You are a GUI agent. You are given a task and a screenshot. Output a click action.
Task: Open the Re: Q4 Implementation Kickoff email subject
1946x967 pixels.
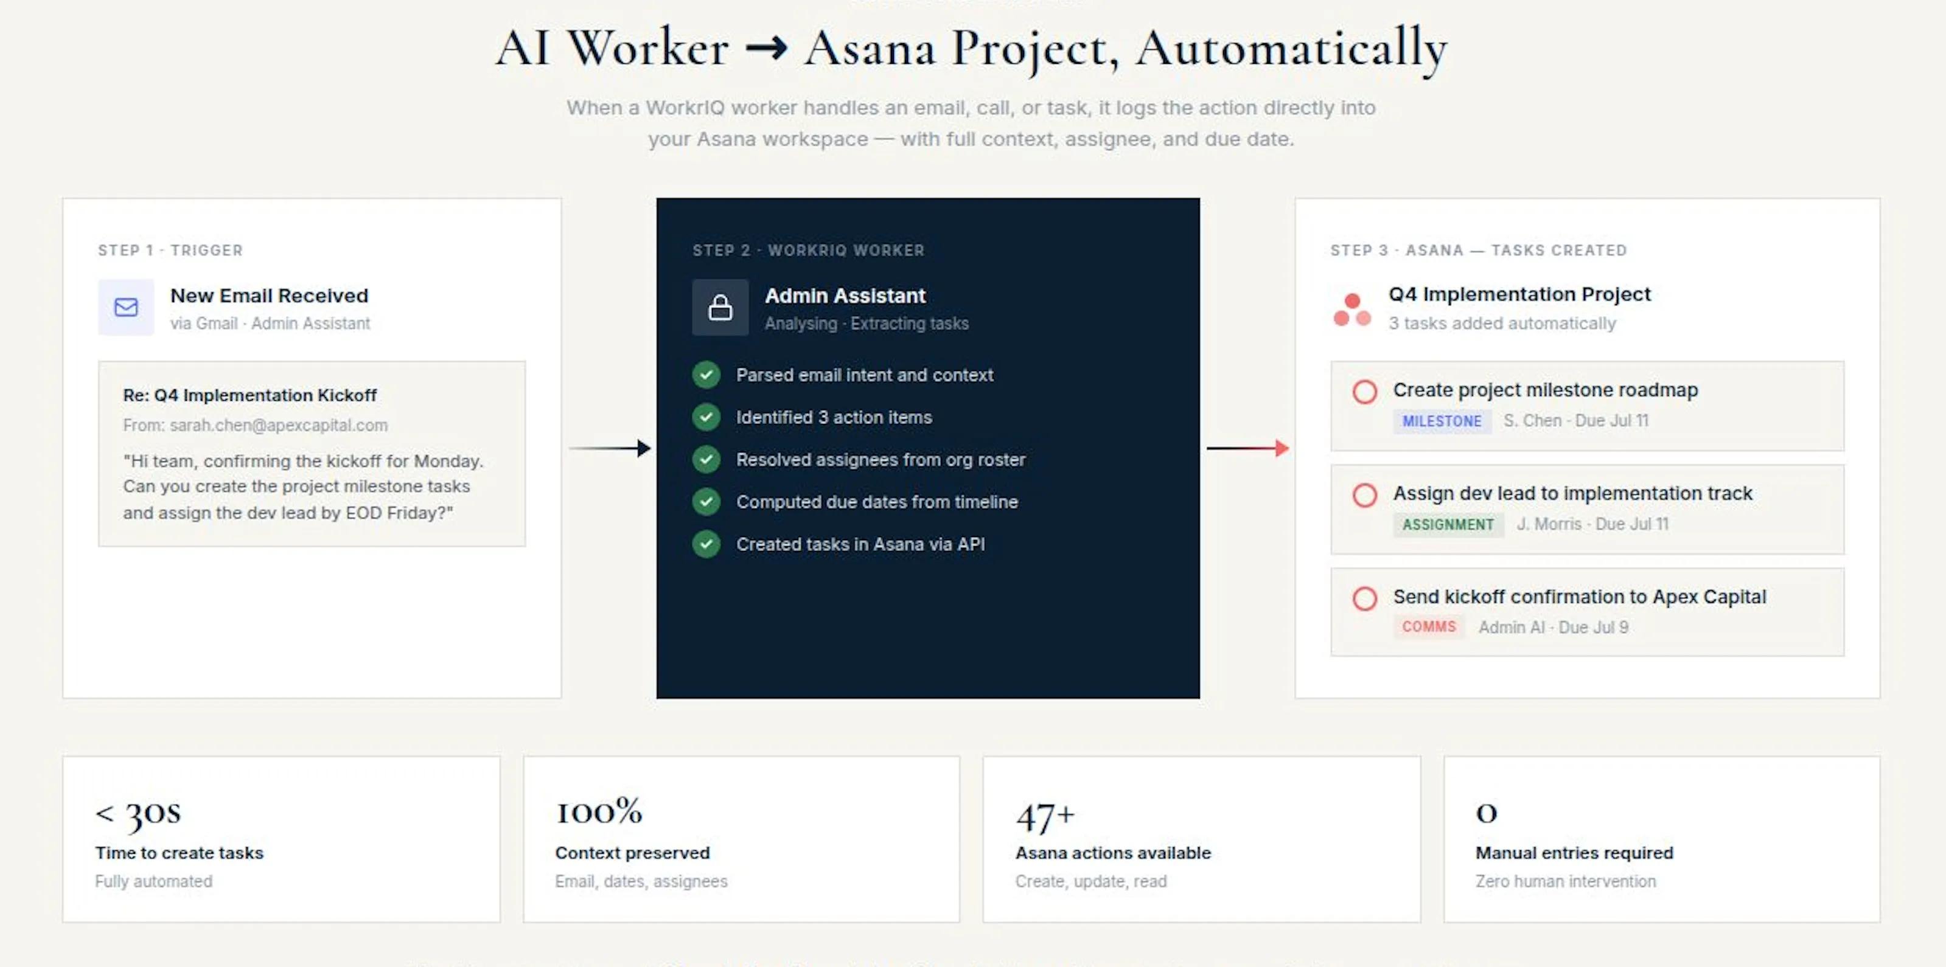[249, 395]
